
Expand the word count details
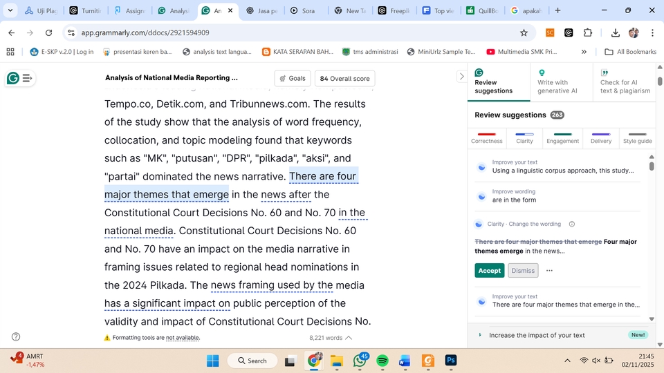pos(349,338)
